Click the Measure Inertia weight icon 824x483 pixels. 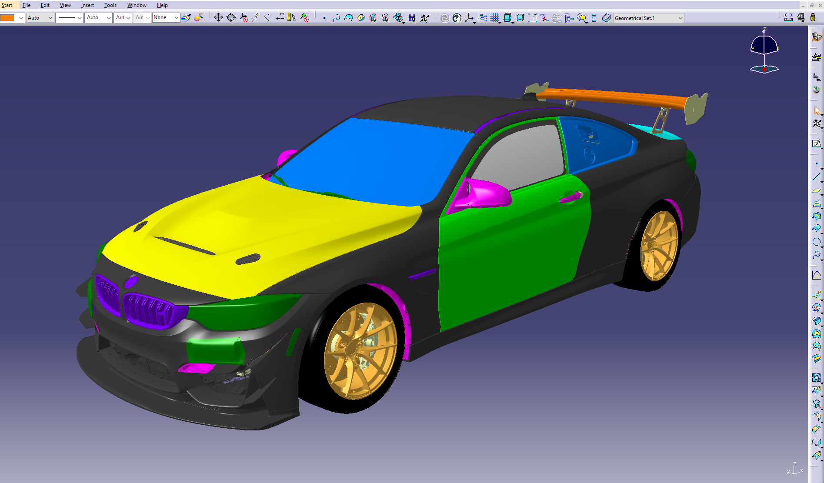813,18
